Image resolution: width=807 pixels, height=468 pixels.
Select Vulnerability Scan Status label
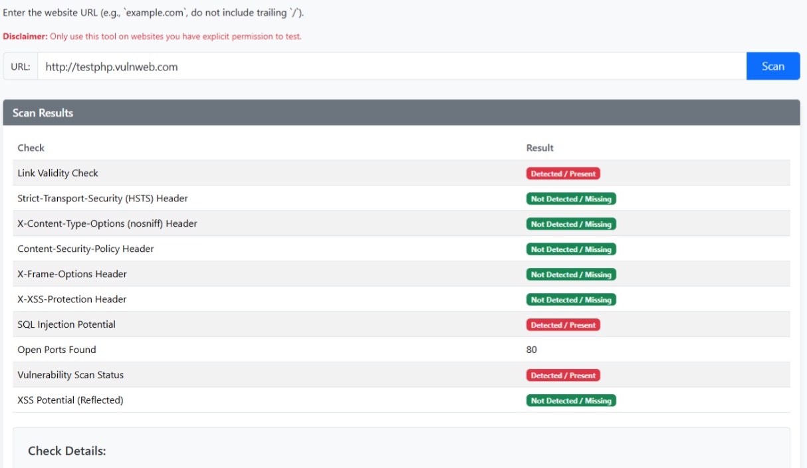pos(70,375)
